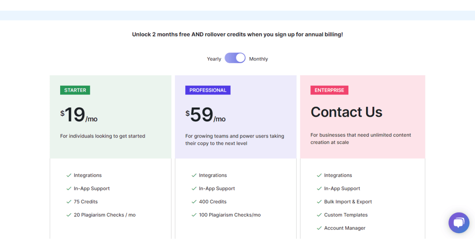Image resolution: width=475 pixels, height=249 pixels.
Task: Click Starter plan's In-App Support item
Action: pyautogui.click(x=91, y=189)
